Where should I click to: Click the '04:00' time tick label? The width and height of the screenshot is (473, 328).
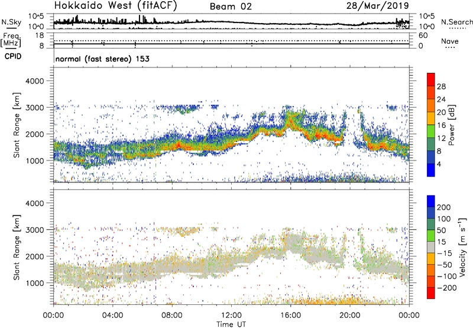click(112, 316)
